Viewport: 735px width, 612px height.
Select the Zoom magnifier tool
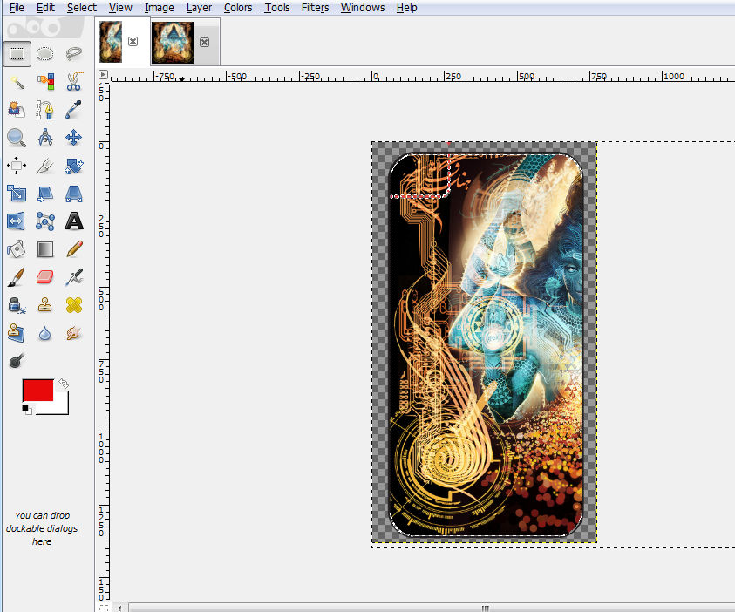(17, 138)
